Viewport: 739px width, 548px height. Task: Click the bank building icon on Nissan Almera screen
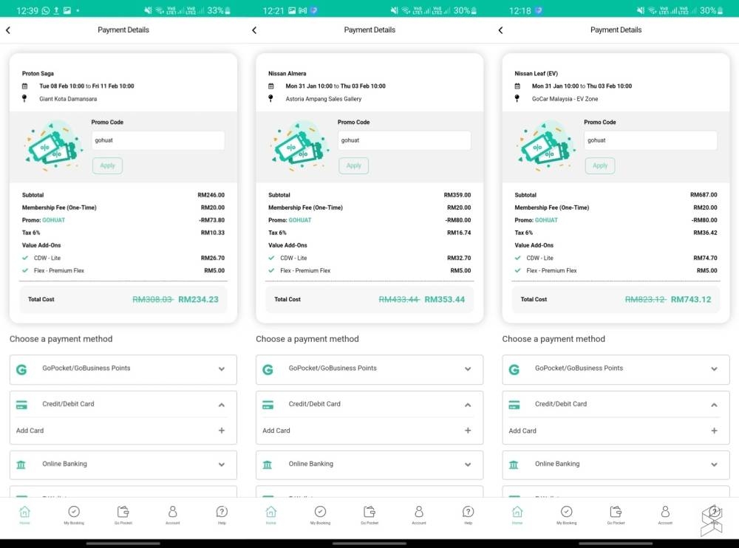coord(268,465)
